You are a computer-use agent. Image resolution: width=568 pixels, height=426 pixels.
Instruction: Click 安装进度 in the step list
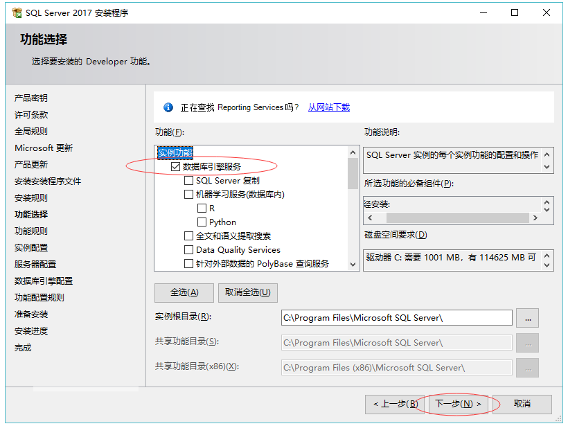[31, 331]
